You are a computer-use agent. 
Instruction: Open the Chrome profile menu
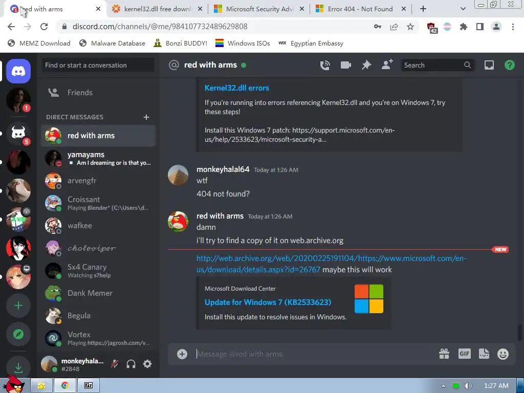(x=496, y=27)
